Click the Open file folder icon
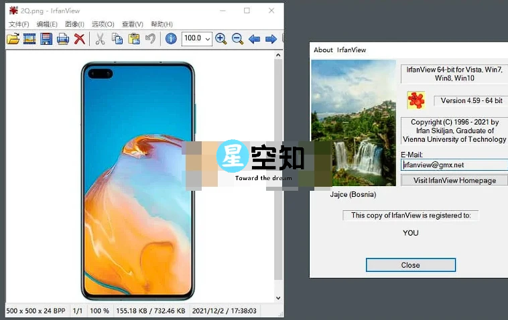The image size is (508, 320). (13, 39)
